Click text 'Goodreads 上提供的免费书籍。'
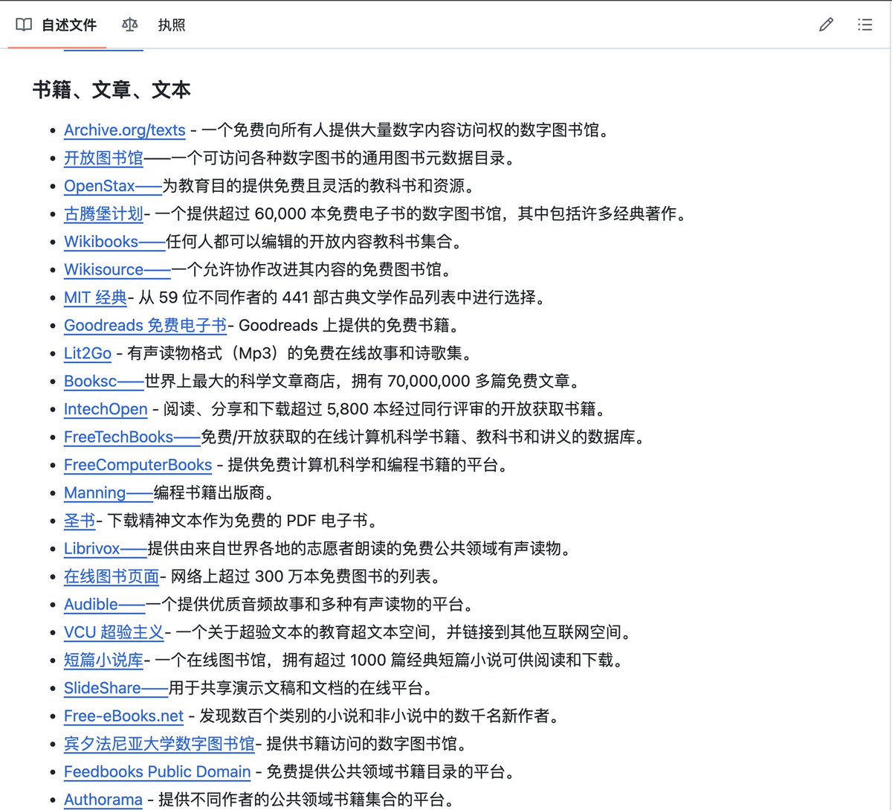892x810 pixels. pos(350,325)
